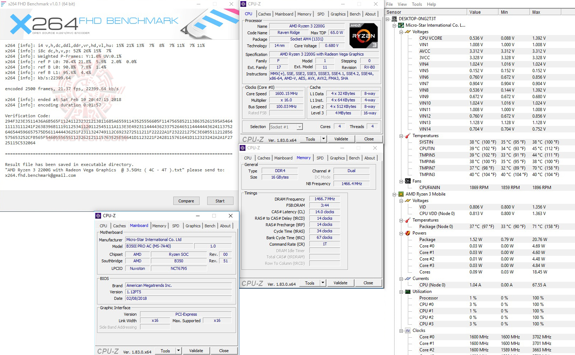The width and height of the screenshot is (575, 355).
Task: Switch to Memory tab in the Mainboard-tab CPU-Z window
Action: 159,226
